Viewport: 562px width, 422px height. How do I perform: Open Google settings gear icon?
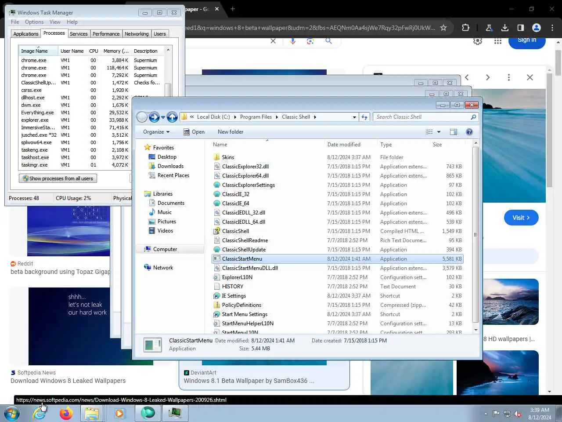coord(478,41)
